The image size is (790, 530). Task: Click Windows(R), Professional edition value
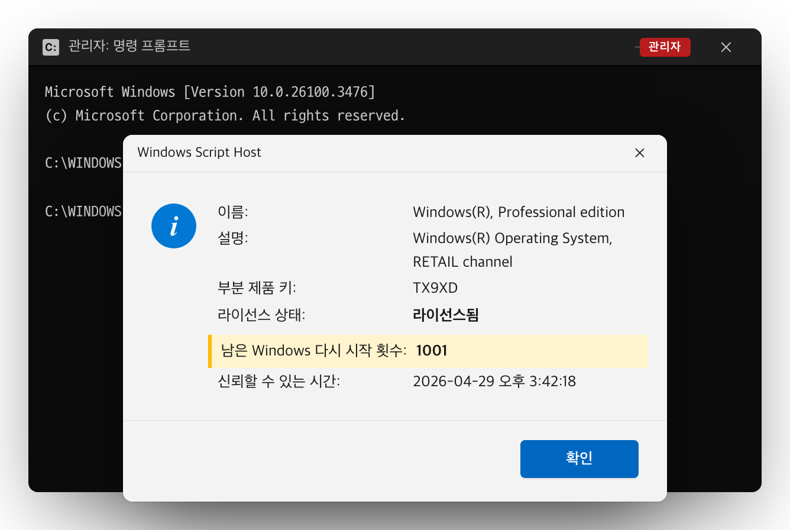[x=519, y=212]
